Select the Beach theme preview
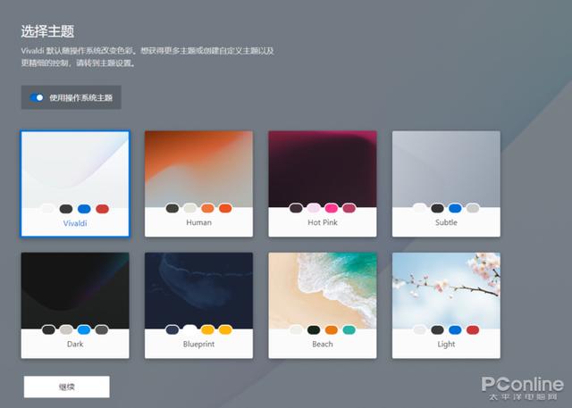Image resolution: width=572 pixels, height=408 pixels. pos(323,291)
